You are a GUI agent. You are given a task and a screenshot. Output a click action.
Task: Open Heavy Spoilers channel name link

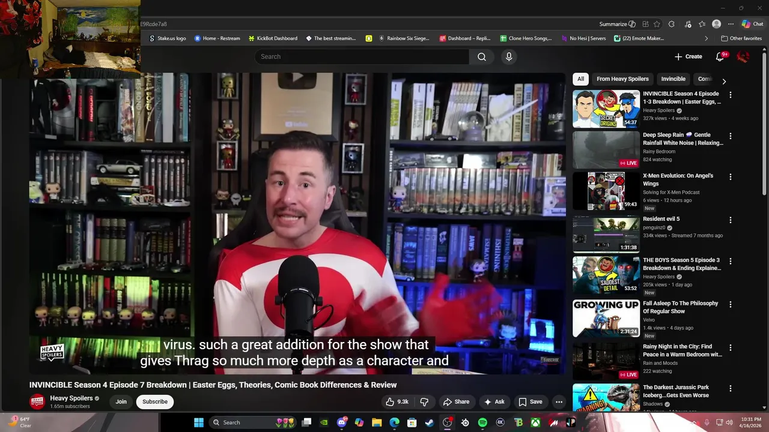71,398
